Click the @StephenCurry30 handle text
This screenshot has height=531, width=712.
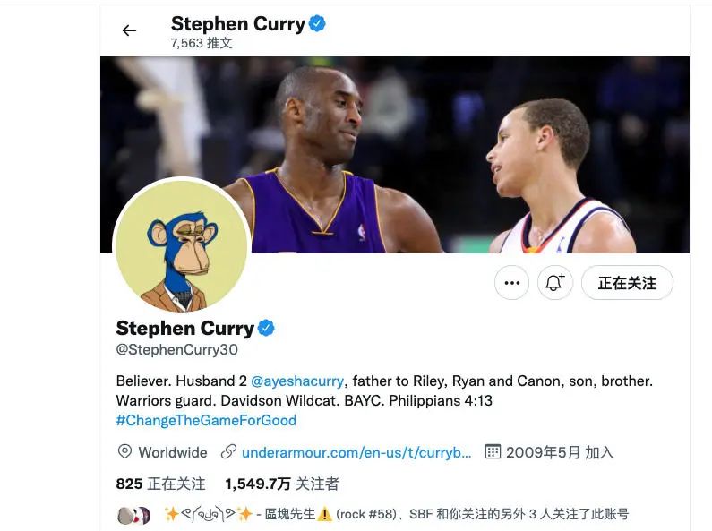coord(177,349)
